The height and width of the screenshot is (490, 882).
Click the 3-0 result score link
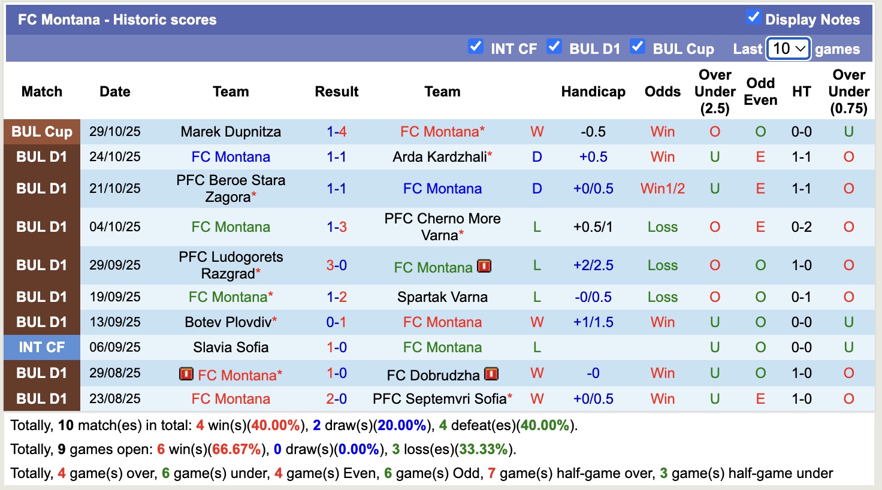tap(337, 265)
